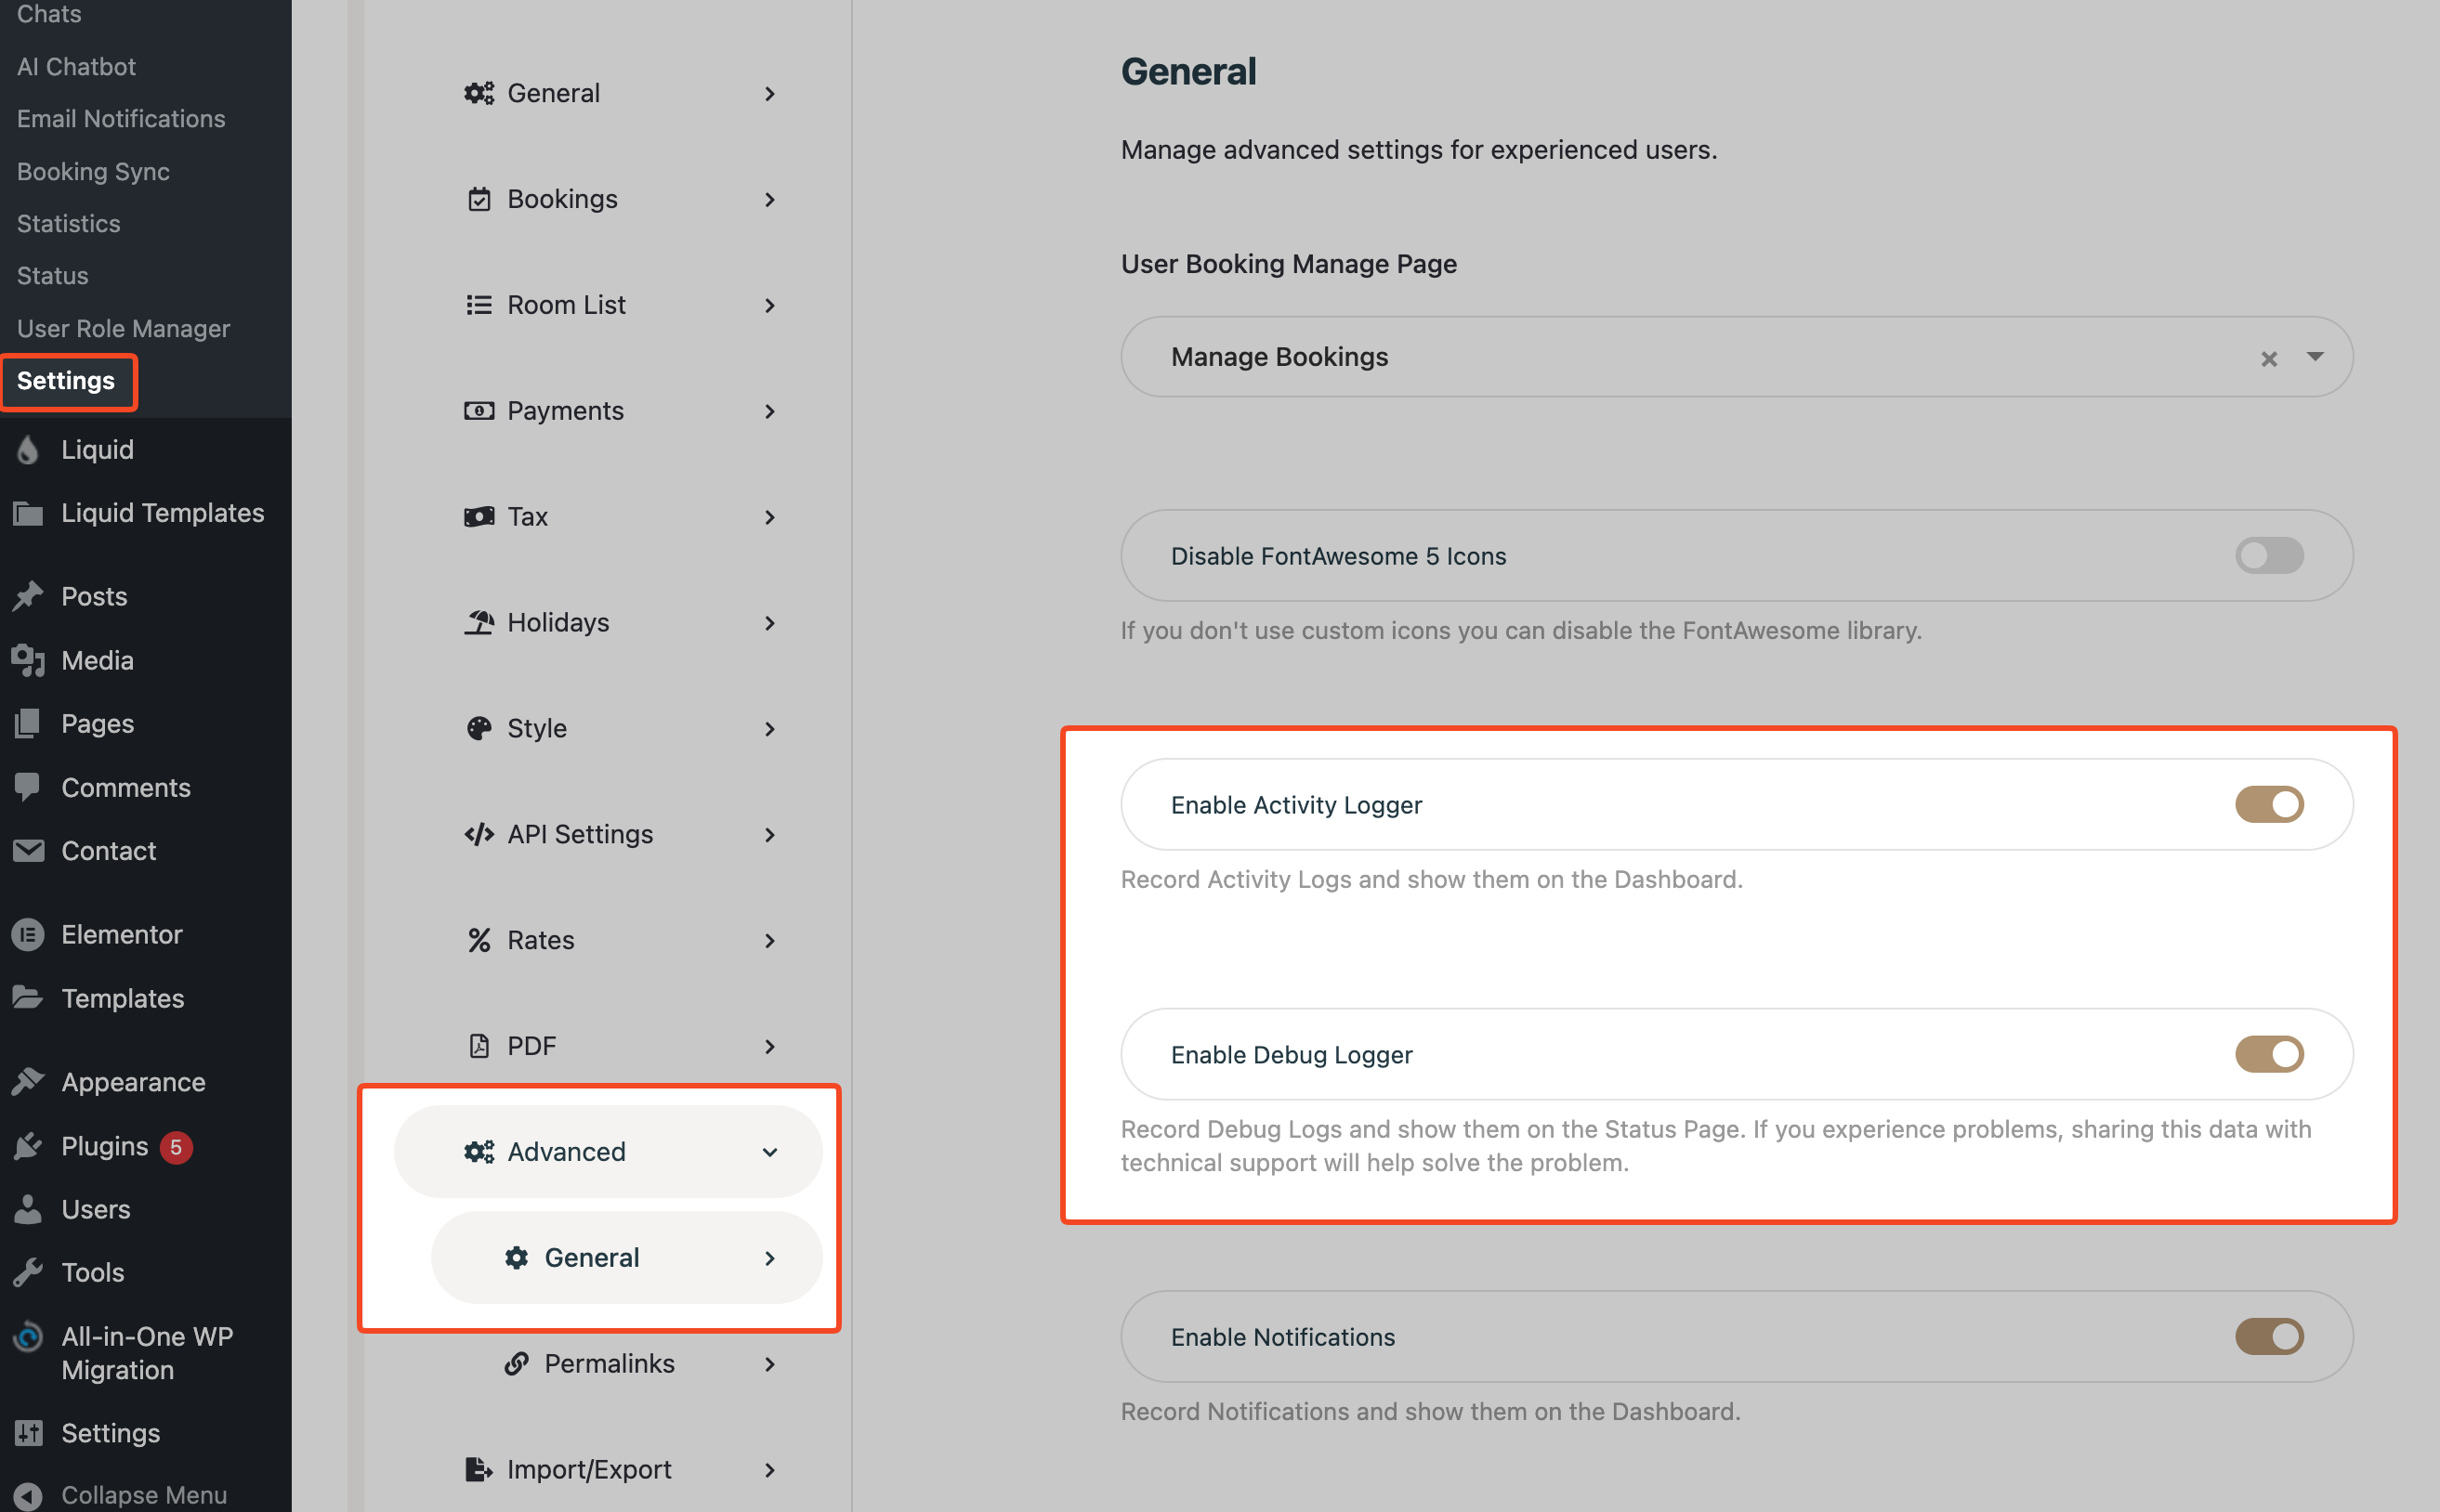Enable the Disable FontAwesome 5 Icons toggle
Viewport: 2440px width, 1512px height.
pos(2269,556)
